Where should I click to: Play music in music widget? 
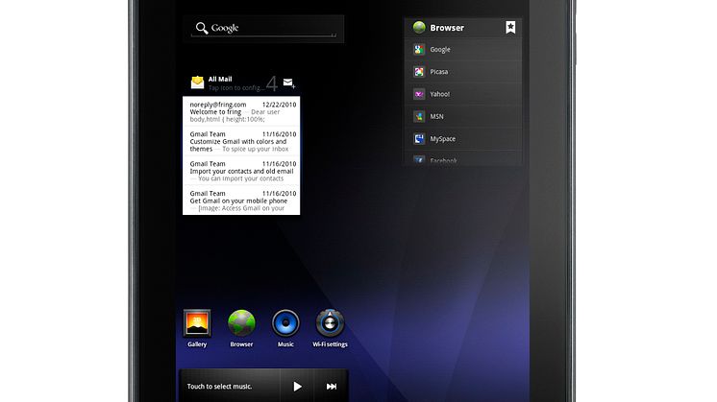point(297,387)
